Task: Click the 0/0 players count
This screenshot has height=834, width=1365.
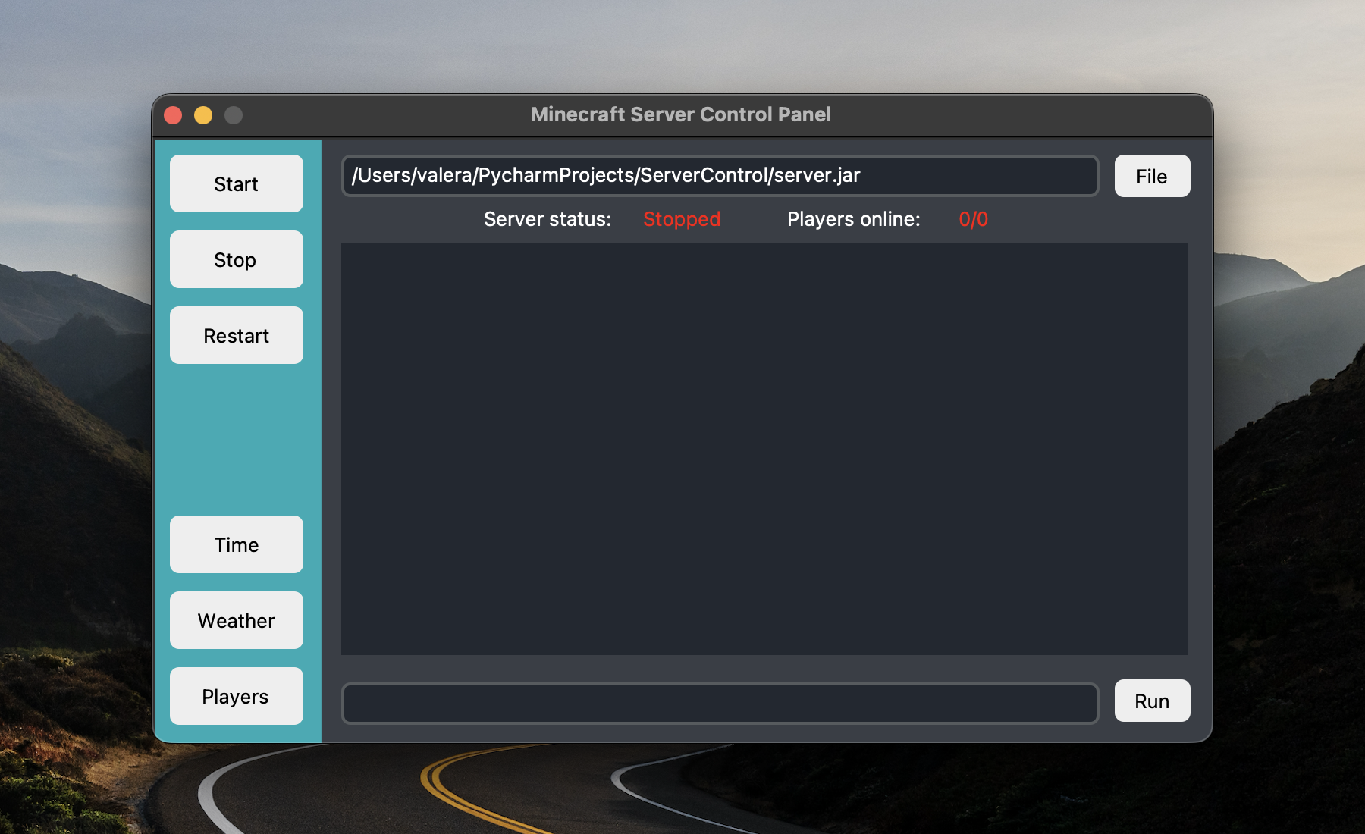Action: pos(973,219)
